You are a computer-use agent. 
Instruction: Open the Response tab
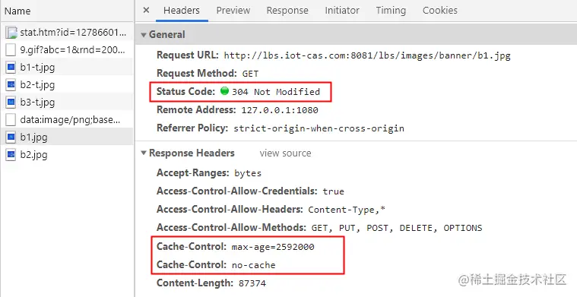click(x=287, y=11)
